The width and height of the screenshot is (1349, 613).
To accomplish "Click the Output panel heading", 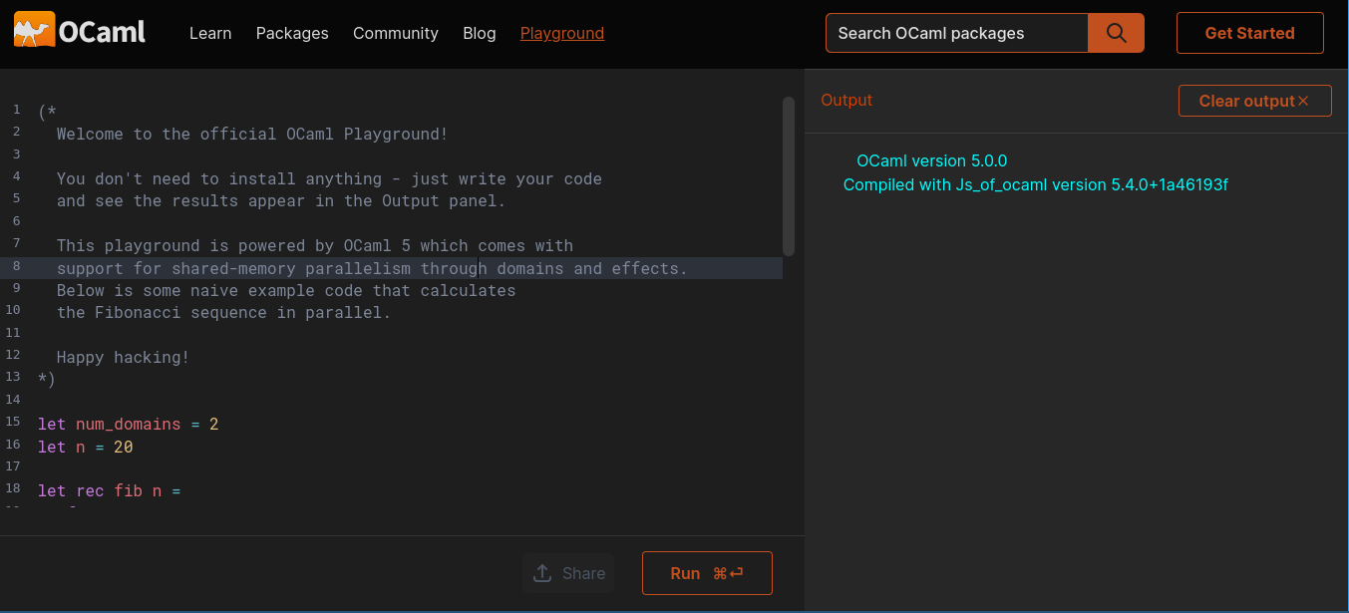I will tap(846, 100).
